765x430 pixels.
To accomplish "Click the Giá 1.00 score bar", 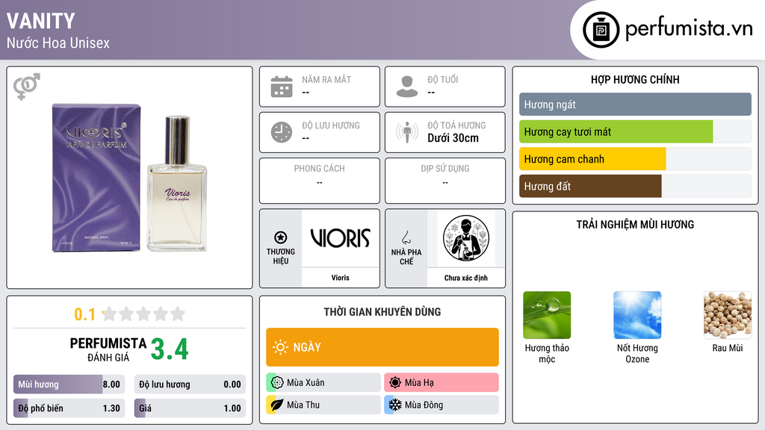I will tap(190, 408).
